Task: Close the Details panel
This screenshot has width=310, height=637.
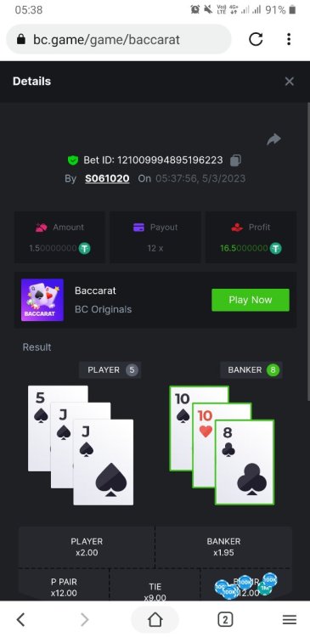Action: (290, 82)
